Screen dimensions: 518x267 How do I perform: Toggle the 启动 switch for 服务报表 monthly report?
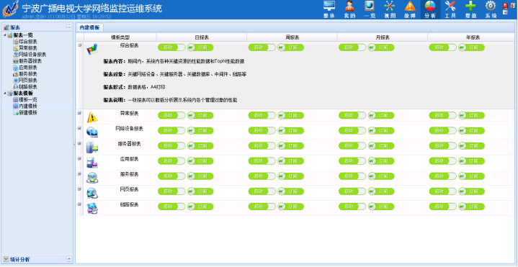(352, 176)
